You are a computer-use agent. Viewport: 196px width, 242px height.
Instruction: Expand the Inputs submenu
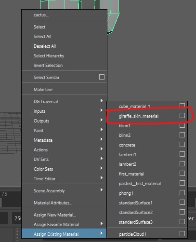click(x=64, y=111)
